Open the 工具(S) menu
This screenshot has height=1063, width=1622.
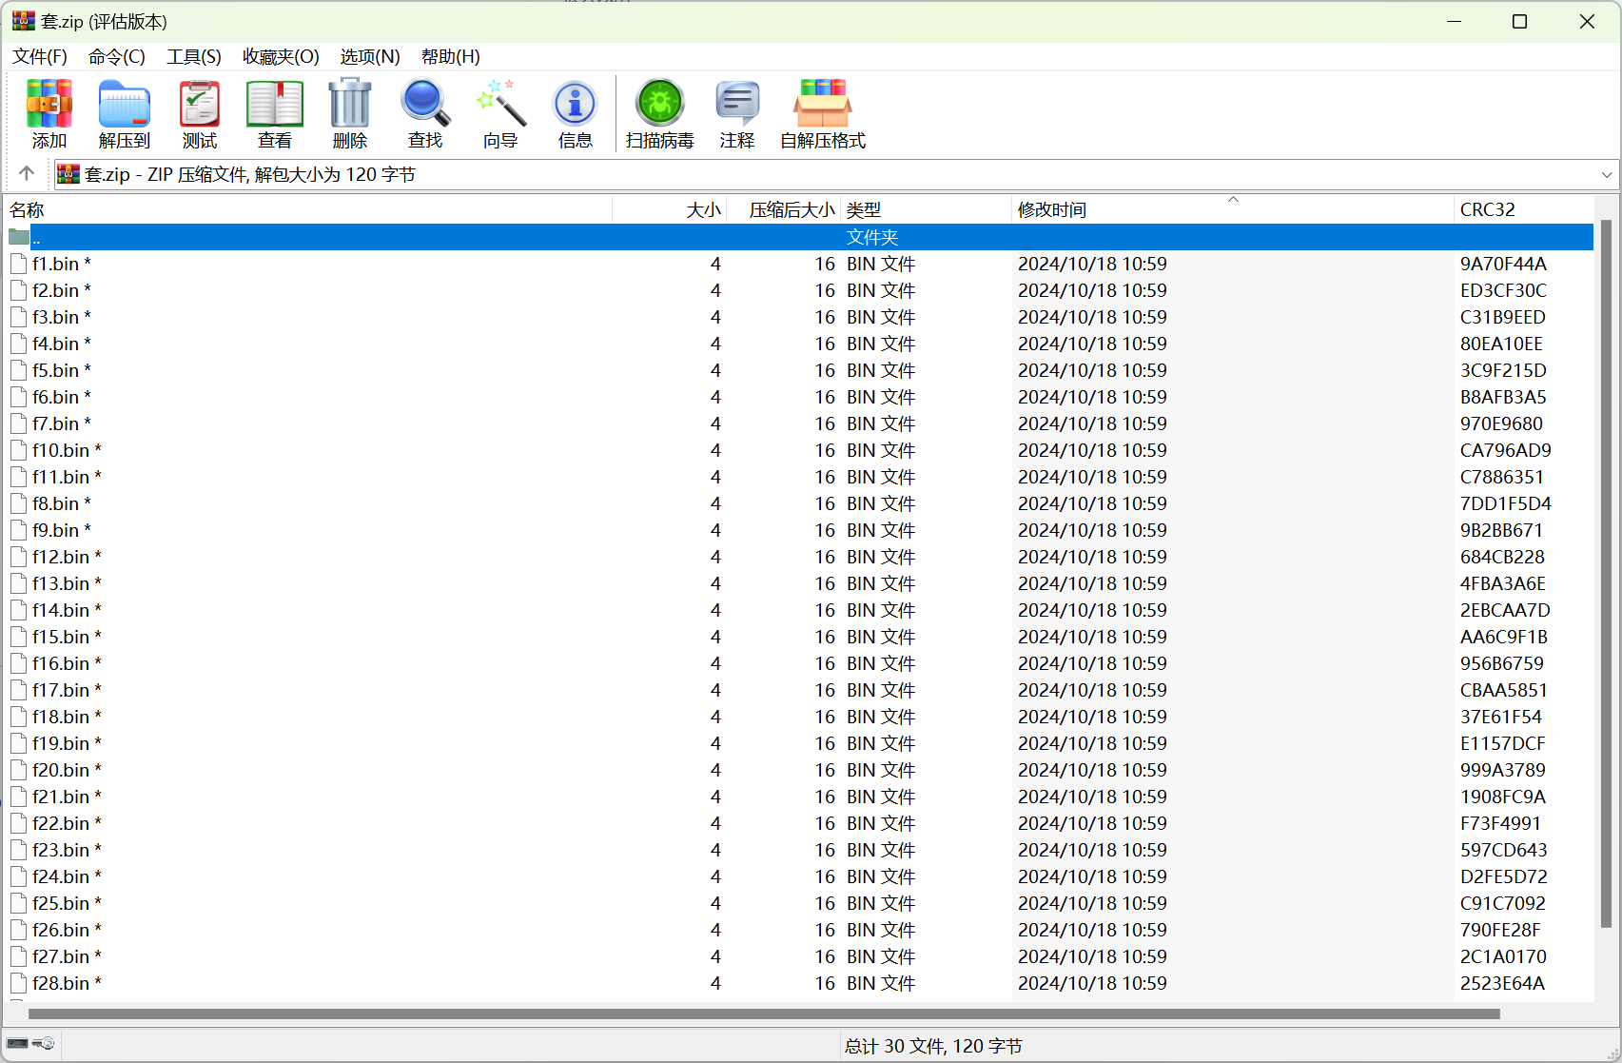[194, 57]
